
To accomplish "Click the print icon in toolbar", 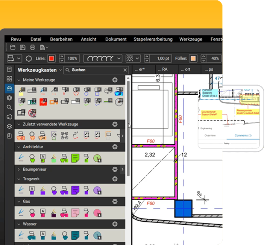I will (x=32, y=47).
